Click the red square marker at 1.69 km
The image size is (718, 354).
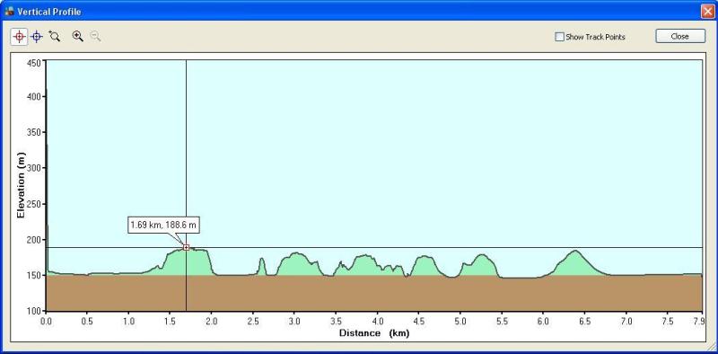186,248
